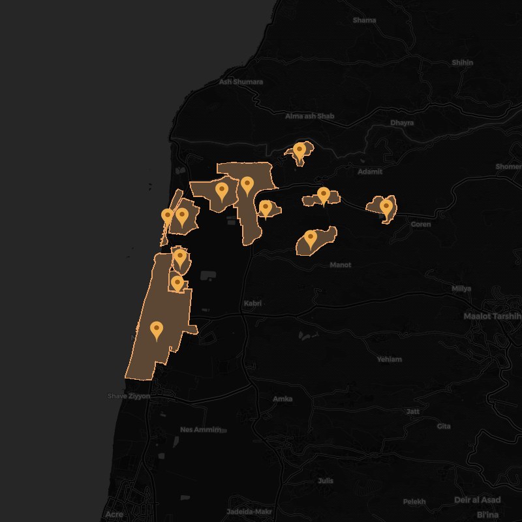Select the westernmost pin on the narrow coastal strip

click(168, 217)
